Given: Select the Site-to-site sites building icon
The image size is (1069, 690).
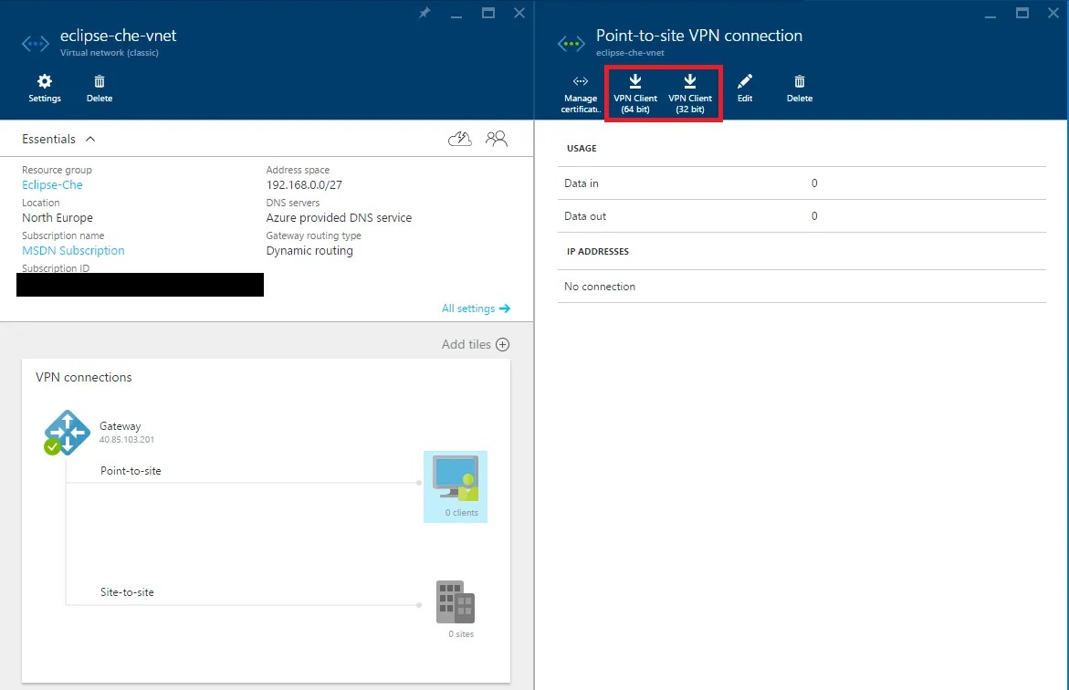Looking at the screenshot, I should click(456, 602).
